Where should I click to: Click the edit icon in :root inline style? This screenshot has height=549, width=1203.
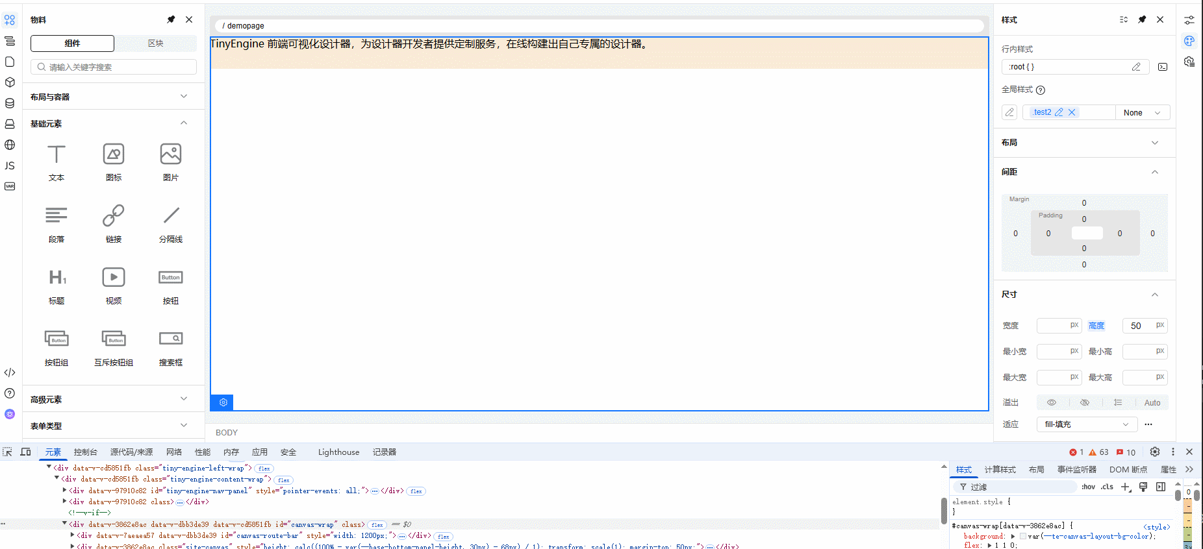(1136, 67)
